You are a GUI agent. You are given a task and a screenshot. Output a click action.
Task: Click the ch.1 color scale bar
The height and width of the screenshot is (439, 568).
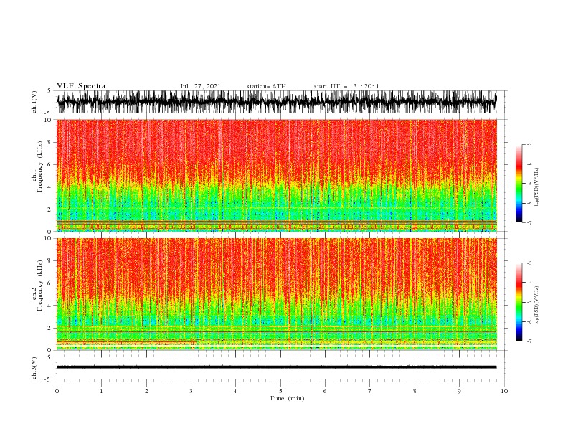tap(519, 184)
